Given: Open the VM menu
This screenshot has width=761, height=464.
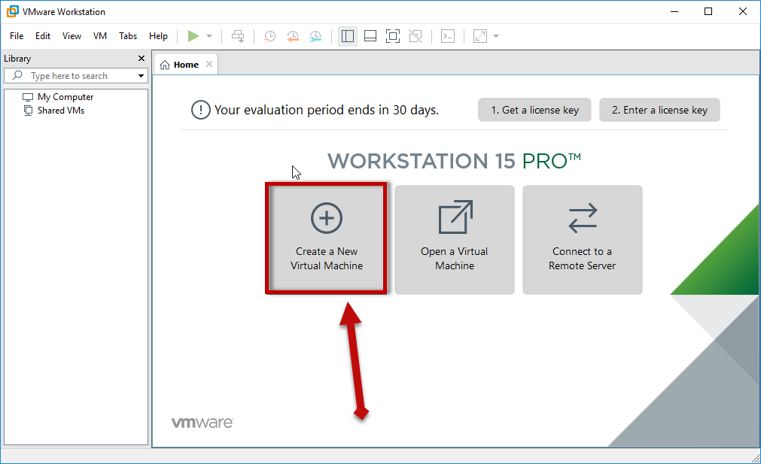Looking at the screenshot, I should [x=100, y=36].
